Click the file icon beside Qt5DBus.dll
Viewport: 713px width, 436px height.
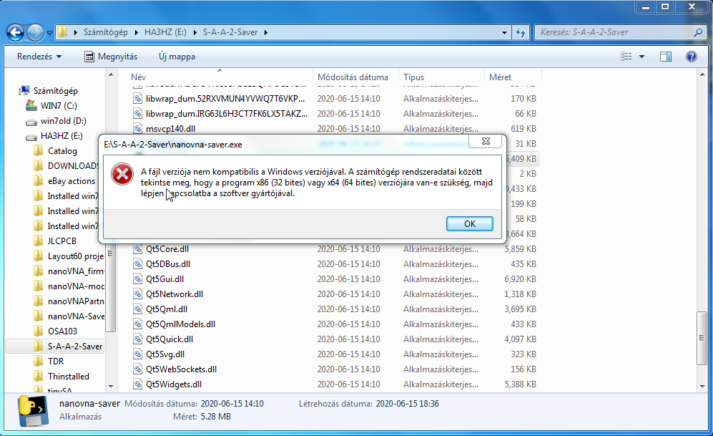137,264
